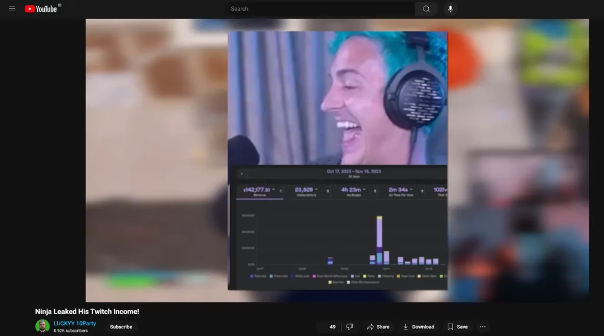Open the more actions ellipsis menu
The width and height of the screenshot is (604, 336).
pyautogui.click(x=482, y=327)
